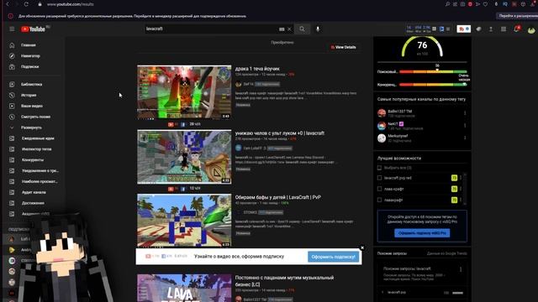Open options menu for top channel Balln1337 TM
538x302 pixels.
click(465, 113)
